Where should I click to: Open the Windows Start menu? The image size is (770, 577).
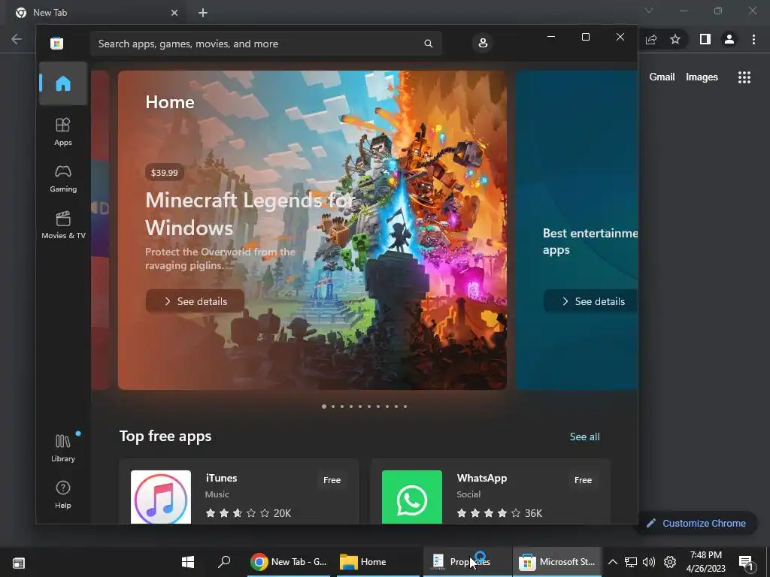[187, 562]
